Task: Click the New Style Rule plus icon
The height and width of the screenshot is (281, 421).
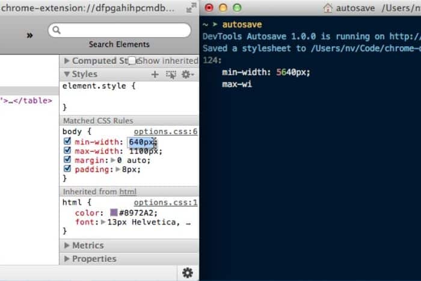Action: click(155, 74)
